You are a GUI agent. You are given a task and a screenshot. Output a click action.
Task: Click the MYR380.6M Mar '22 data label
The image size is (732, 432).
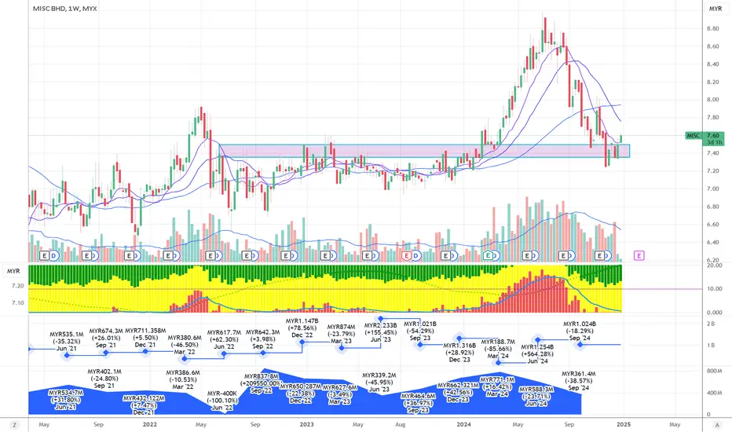pyautogui.click(x=185, y=345)
